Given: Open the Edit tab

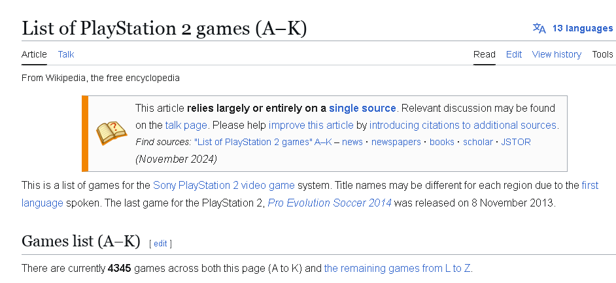Looking at the screenshot, I should point(514,54).
